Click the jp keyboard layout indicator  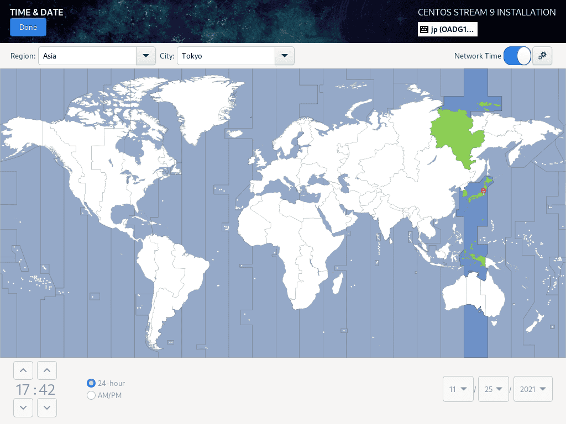448,30
